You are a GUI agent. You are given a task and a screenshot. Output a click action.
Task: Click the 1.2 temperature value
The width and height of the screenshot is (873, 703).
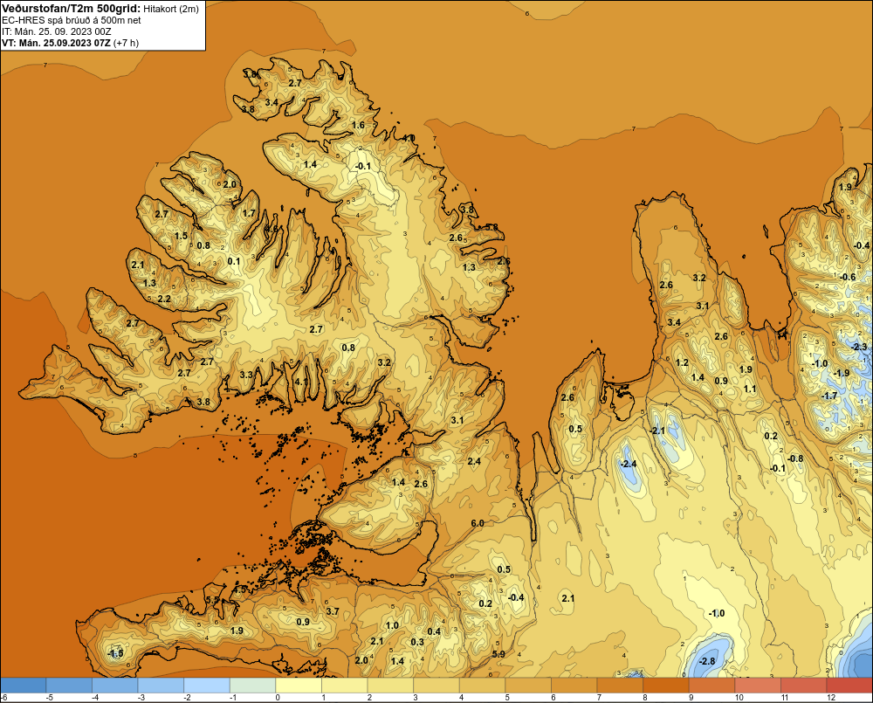click(682, 362)
